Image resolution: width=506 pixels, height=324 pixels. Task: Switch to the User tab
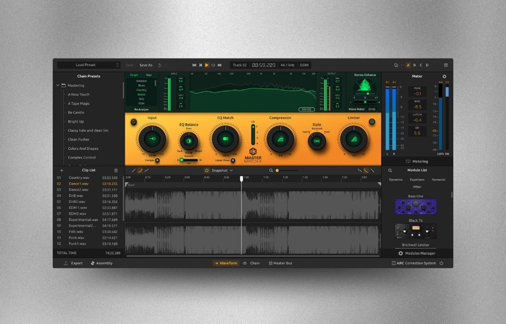tap(149, 75)
